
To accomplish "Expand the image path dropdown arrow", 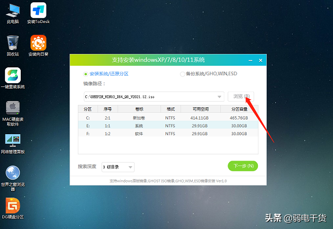I will tap(219, 97).
